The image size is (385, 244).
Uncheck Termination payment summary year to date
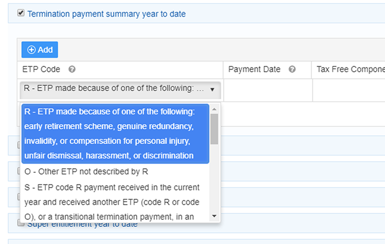pos(21,12)
